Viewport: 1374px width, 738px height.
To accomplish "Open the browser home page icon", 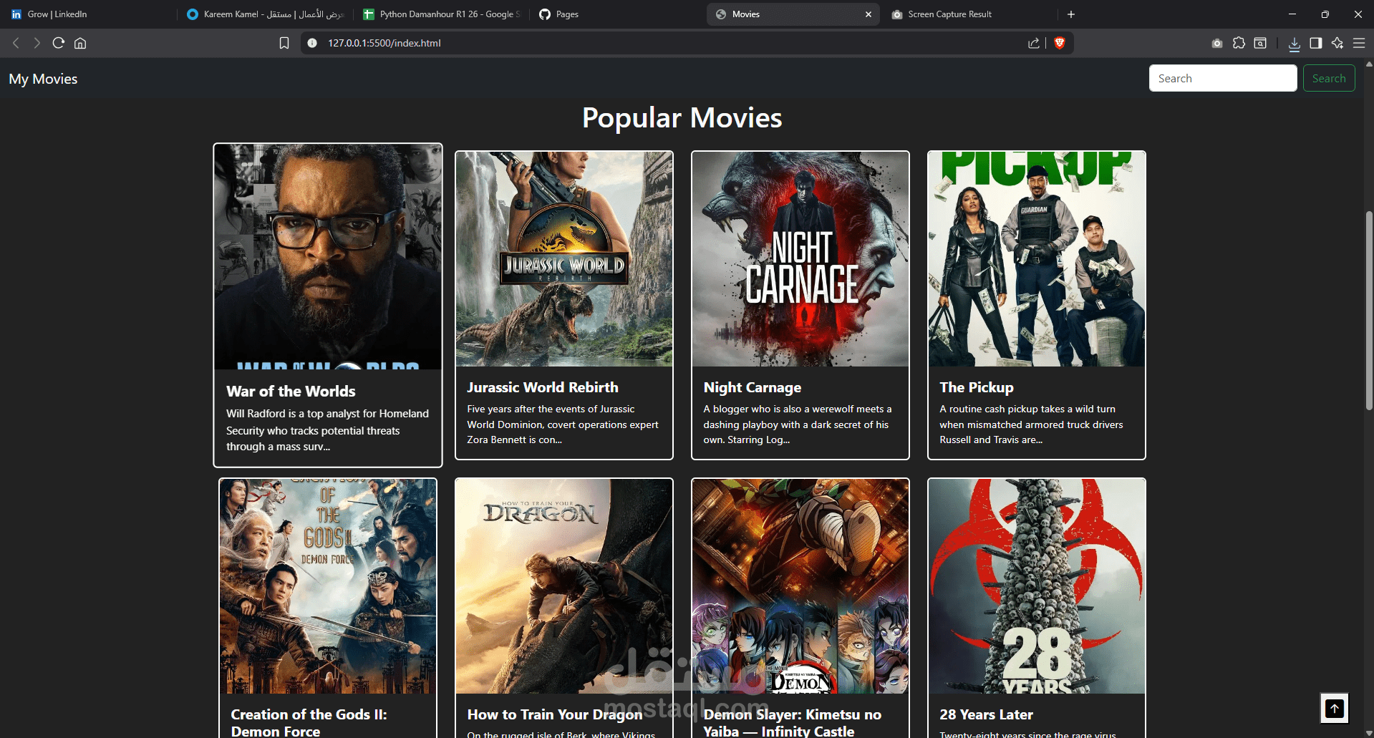I will point(80,43).
